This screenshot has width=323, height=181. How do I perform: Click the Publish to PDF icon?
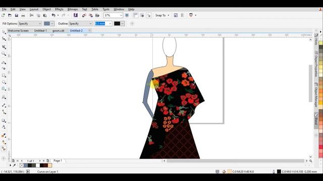97,16
